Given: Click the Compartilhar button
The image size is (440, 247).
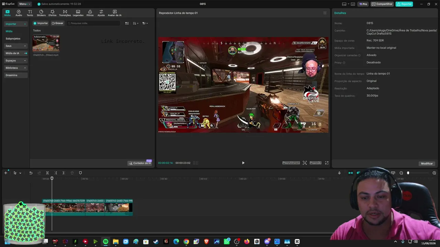Looking at the screenshot, I should 382,4.
